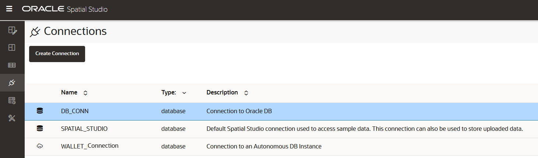Click the SPATIAL_STUDIO database icon
Screen dimensions: 538x158
pos(40,129)
